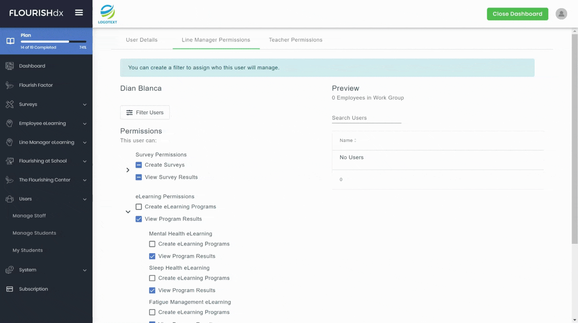This screenshot has height=323, width=578.
Task: Toggle Create Surveys checkbox
Action: point(139,165)
